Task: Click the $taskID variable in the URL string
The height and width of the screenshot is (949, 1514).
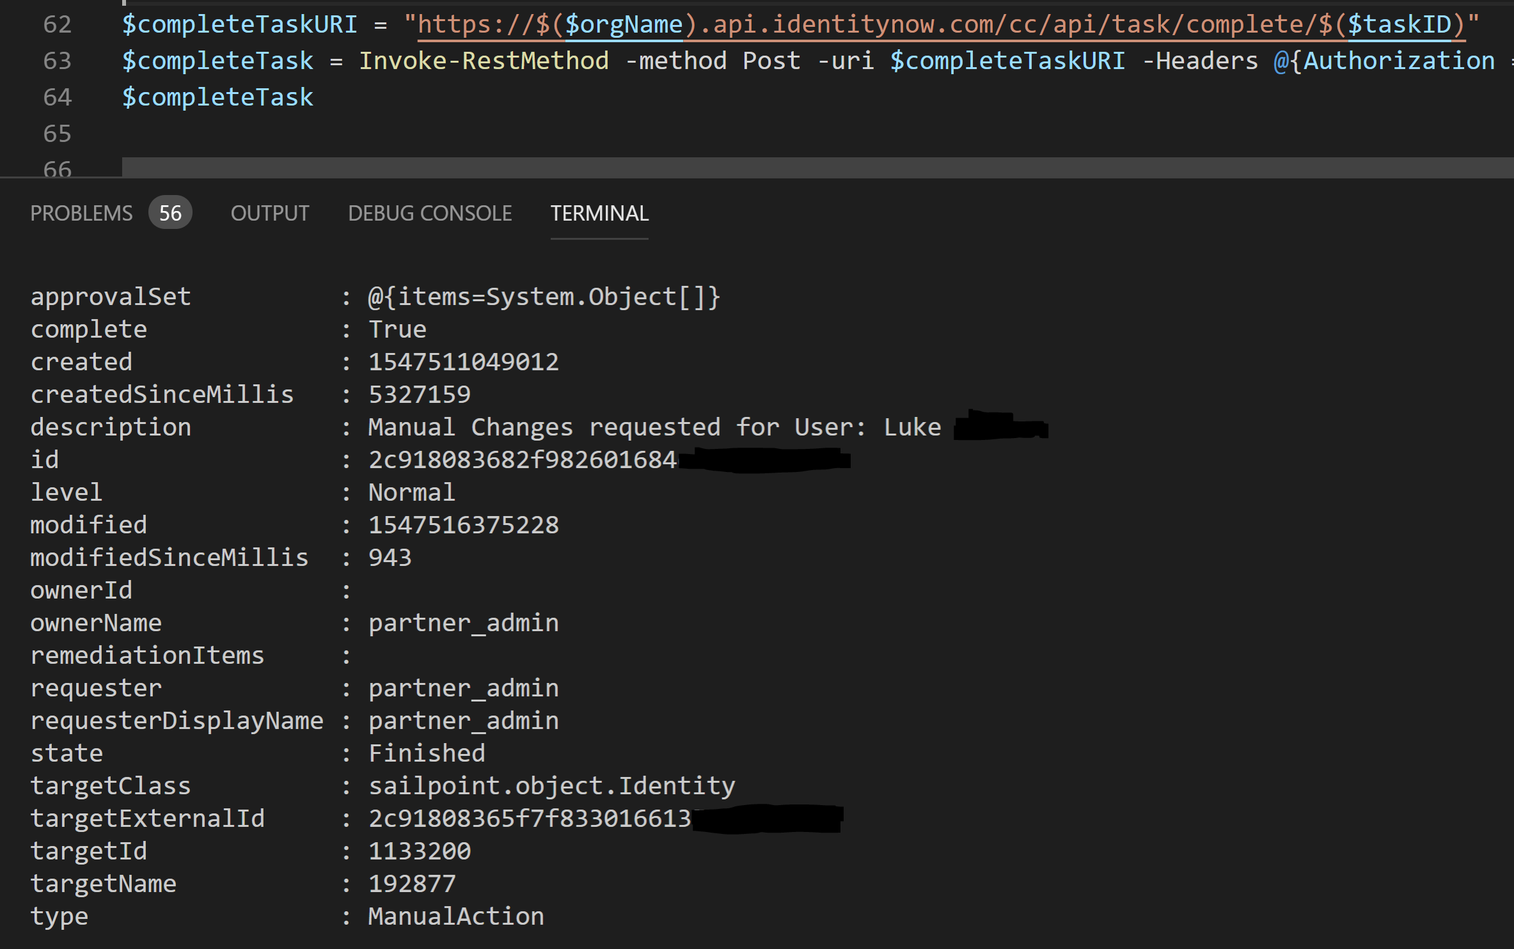Action: 1400,25
